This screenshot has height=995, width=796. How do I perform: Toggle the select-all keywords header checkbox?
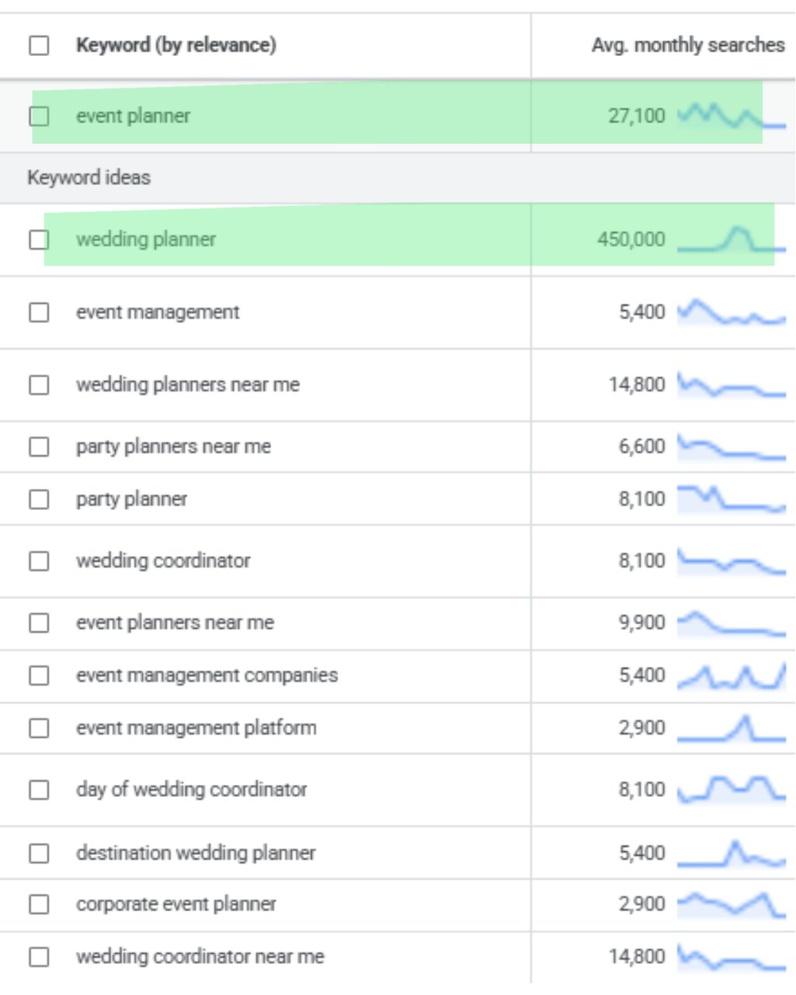click(x=39, y=45)
